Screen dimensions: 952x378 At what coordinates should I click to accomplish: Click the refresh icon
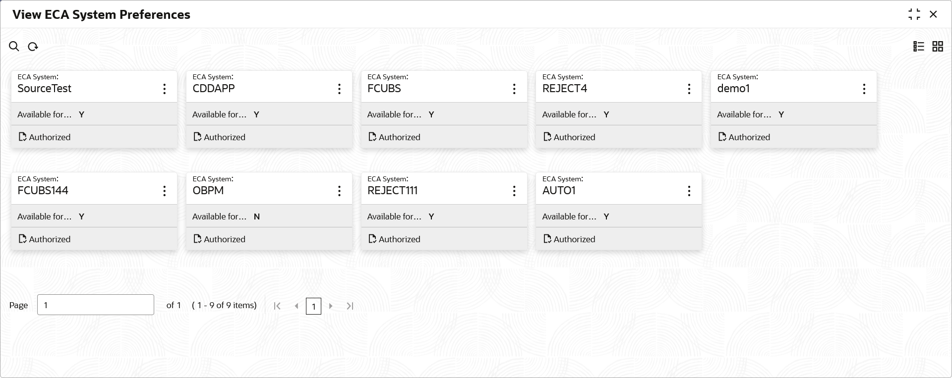pos(33,47)
